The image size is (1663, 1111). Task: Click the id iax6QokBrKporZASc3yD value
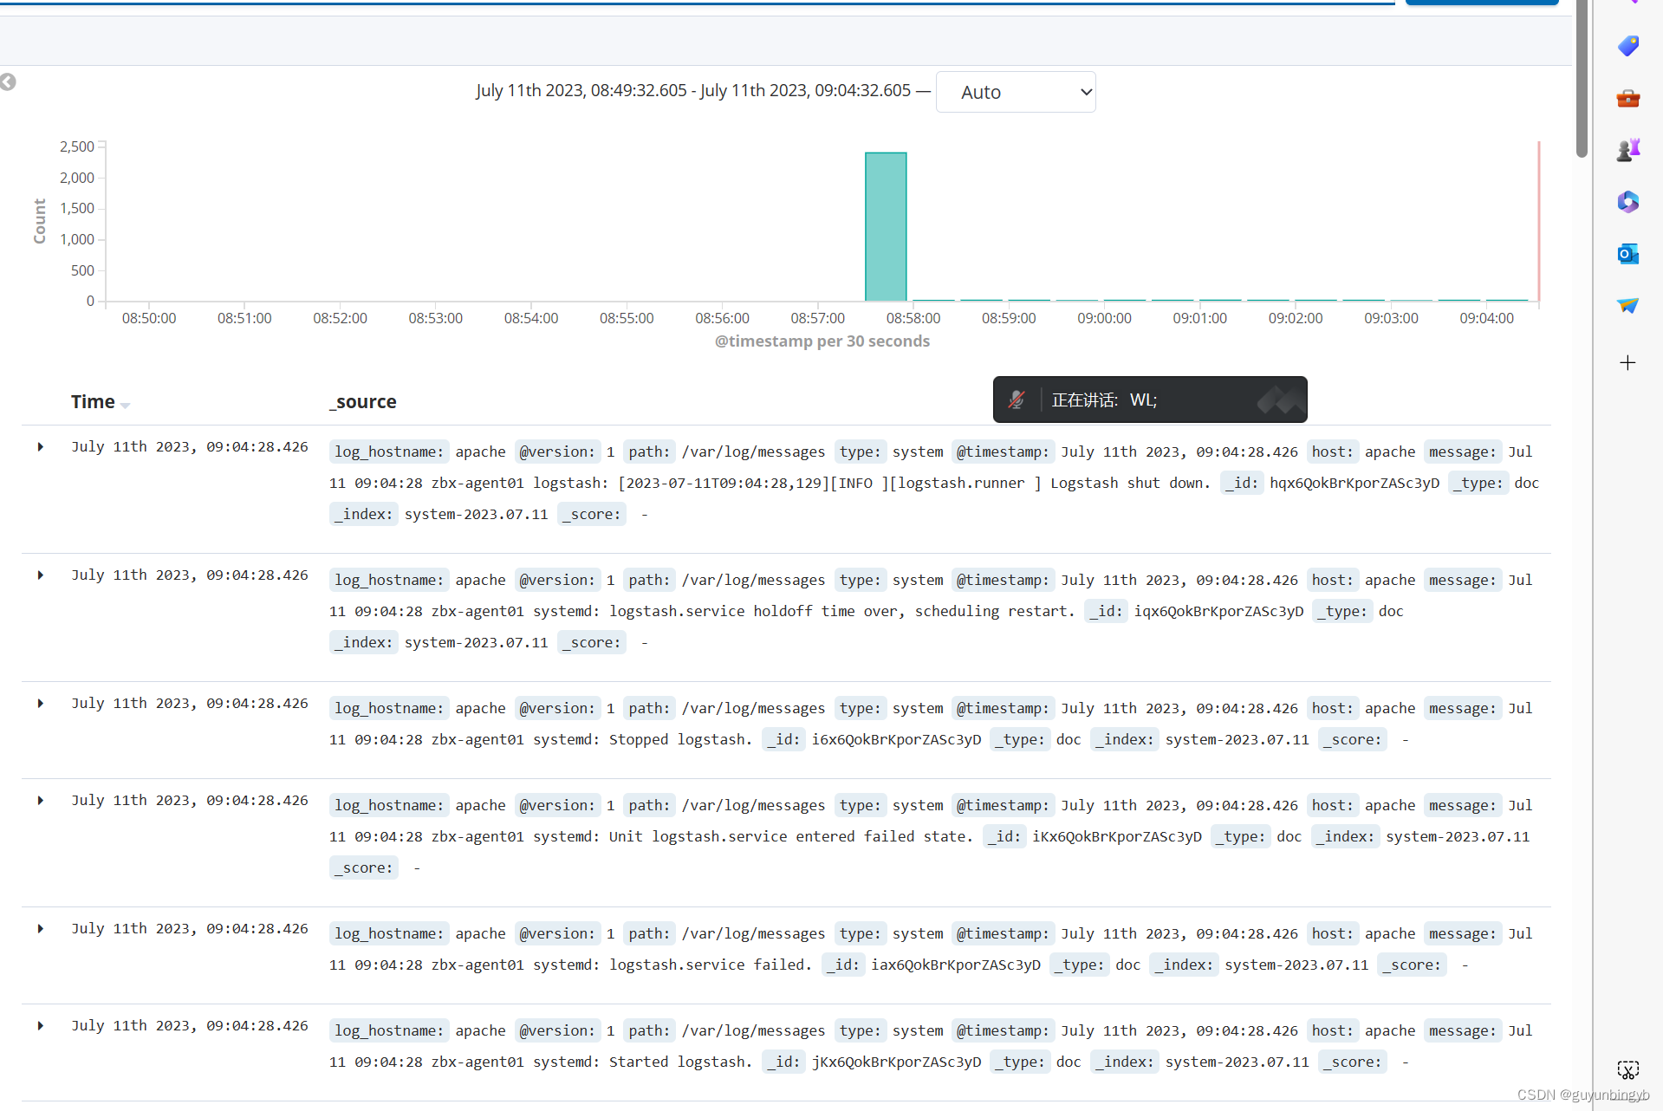coord(956,965)
